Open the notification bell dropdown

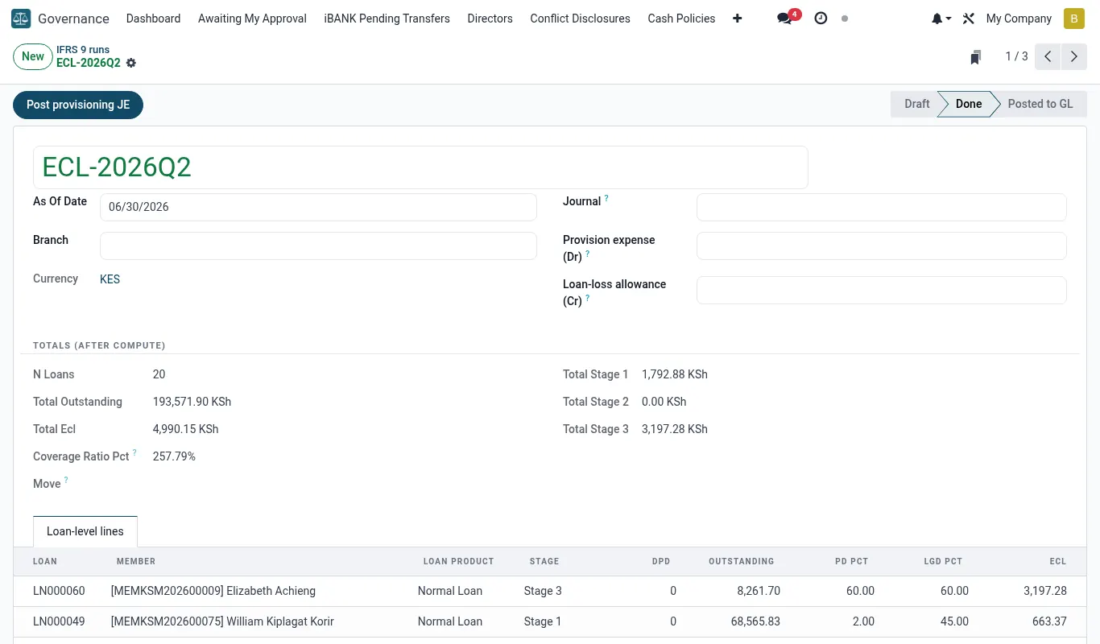941,18
